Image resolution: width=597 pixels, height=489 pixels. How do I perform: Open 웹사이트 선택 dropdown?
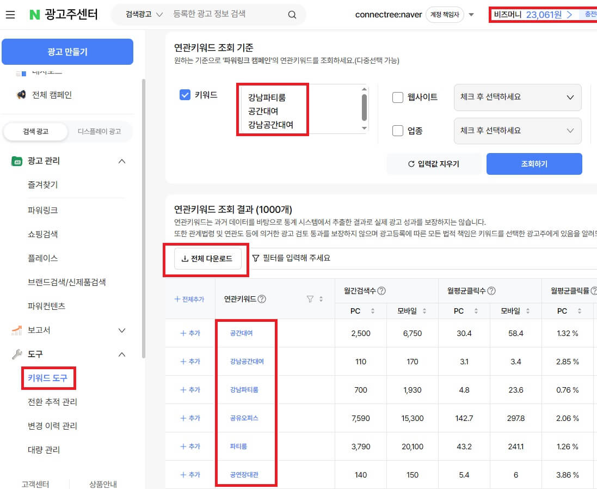(518, 97)
